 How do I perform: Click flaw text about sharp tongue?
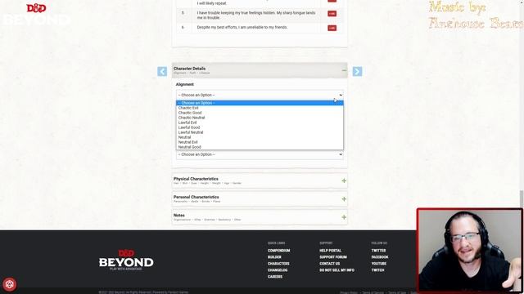(256, 15)
